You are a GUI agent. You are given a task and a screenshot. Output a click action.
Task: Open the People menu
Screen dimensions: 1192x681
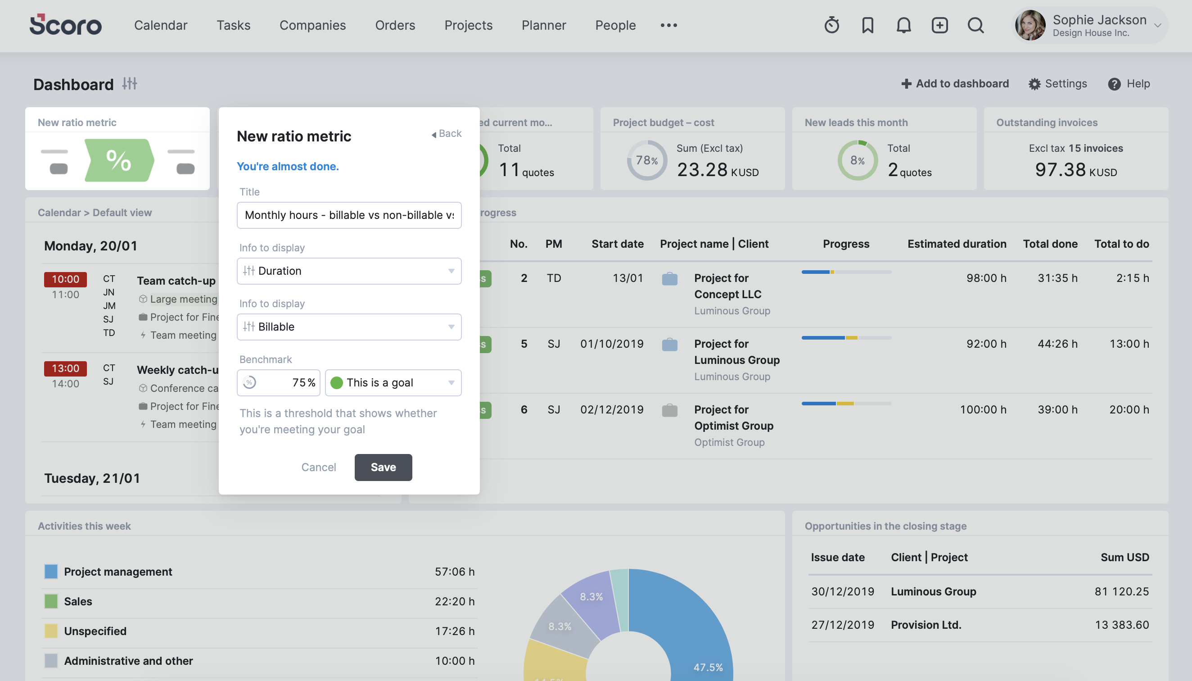(615, 25)
